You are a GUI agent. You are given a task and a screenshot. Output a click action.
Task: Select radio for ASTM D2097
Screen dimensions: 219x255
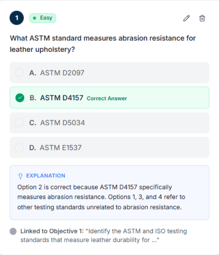(19, 72)
